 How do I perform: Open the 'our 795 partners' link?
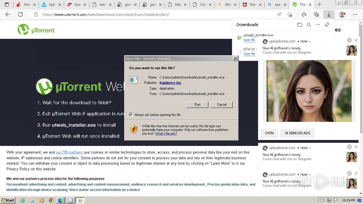pyautogui.click(x=69, y=152)
